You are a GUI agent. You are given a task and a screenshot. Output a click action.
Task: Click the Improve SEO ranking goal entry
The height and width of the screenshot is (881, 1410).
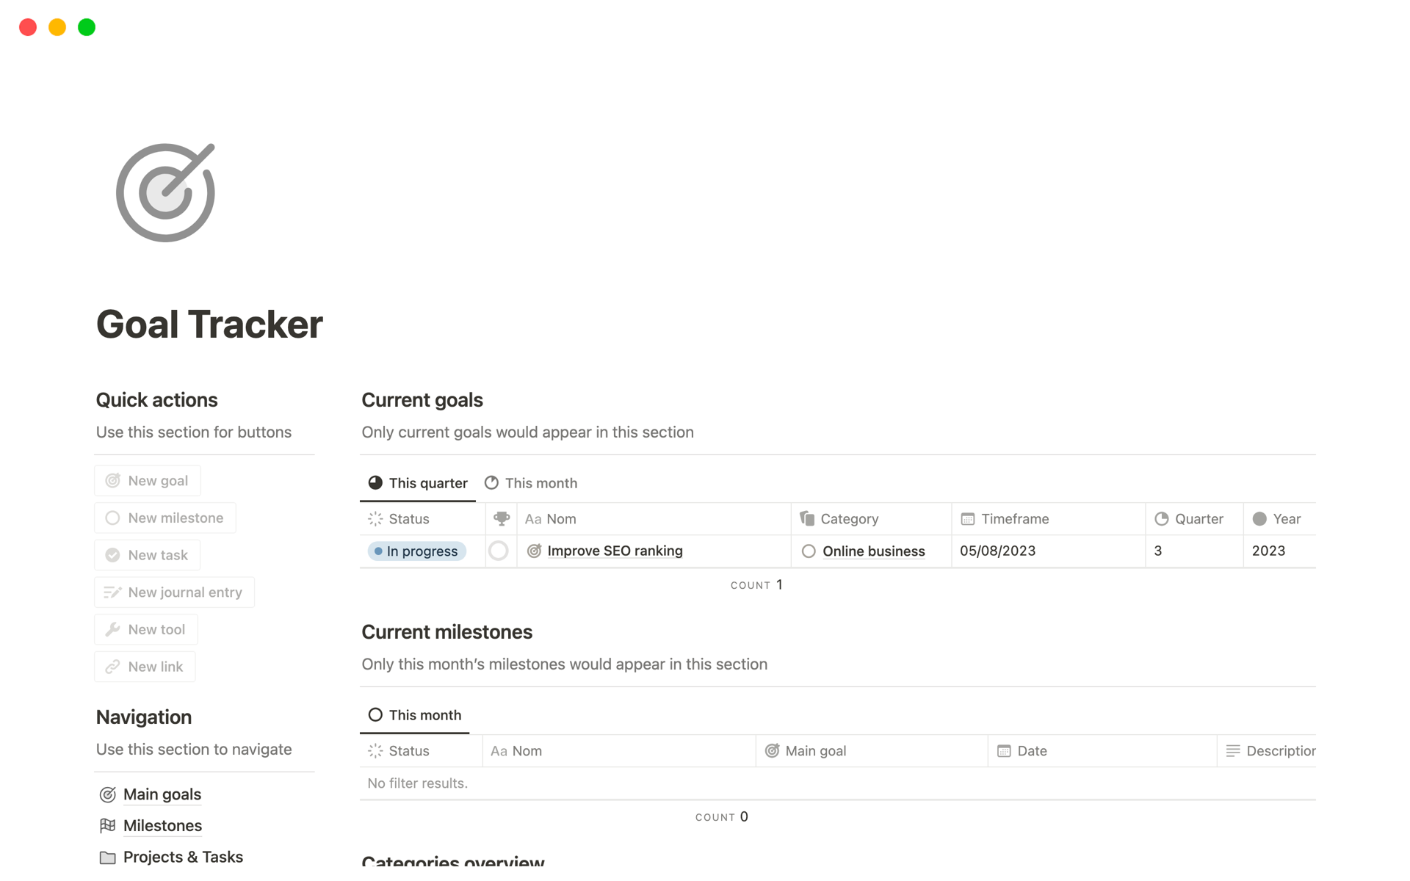[x=615, y=550]
